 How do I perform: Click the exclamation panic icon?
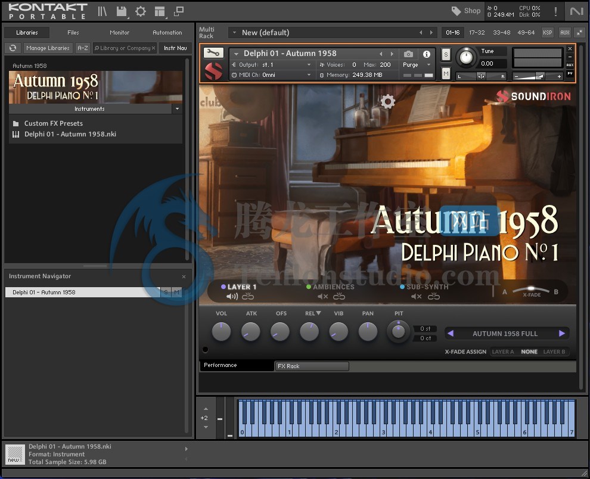pos(555,11)
